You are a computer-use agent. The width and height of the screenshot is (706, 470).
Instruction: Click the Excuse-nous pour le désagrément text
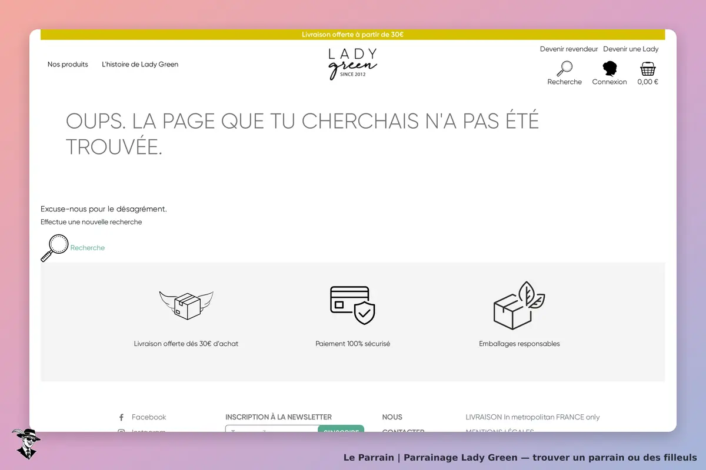[104, 209]
